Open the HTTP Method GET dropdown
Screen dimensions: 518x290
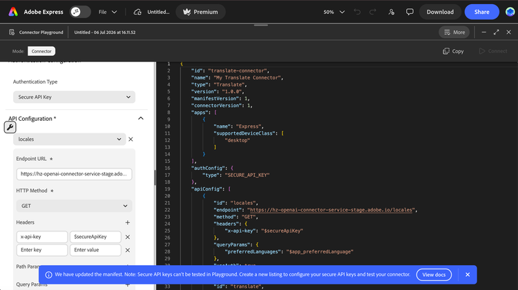point(74,206)
